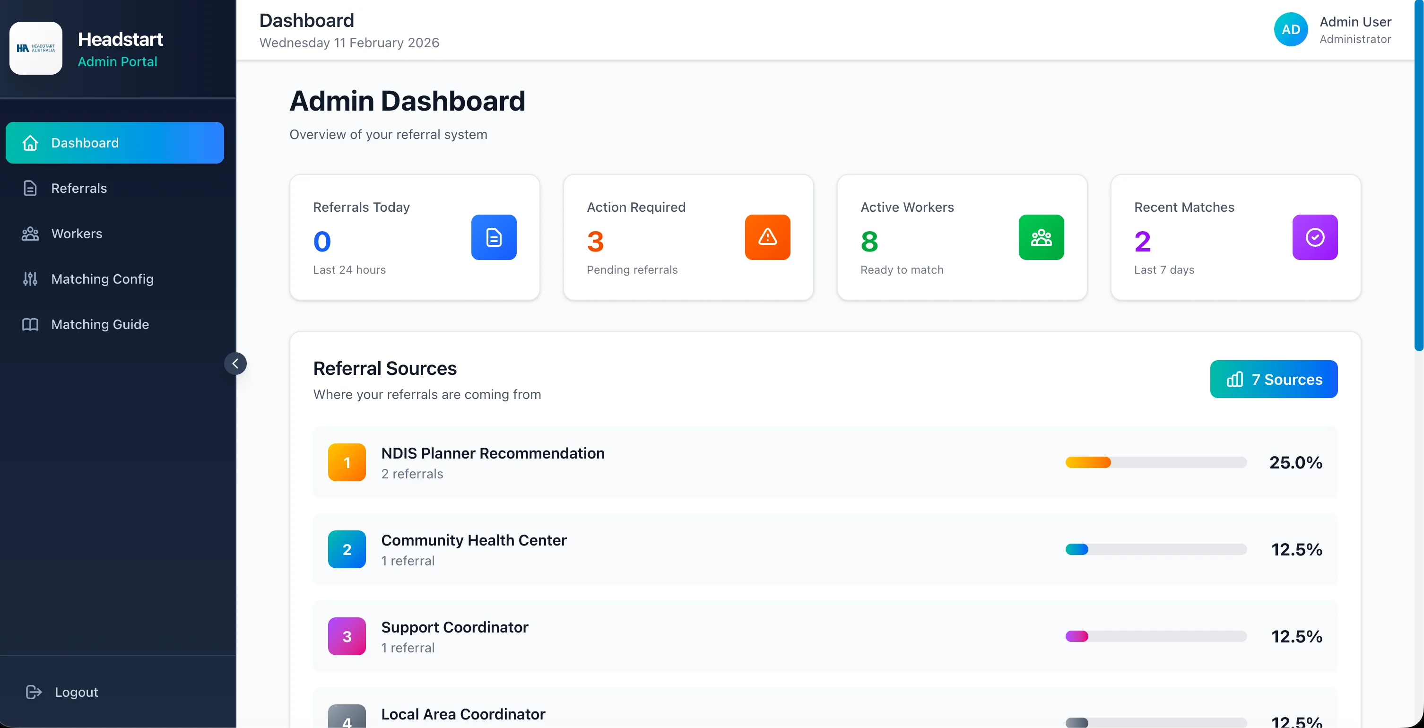Viewport: 1424px width, 728px height.
Task: Click rank badge 2 for Community Health Center
Action: [347, 549]
